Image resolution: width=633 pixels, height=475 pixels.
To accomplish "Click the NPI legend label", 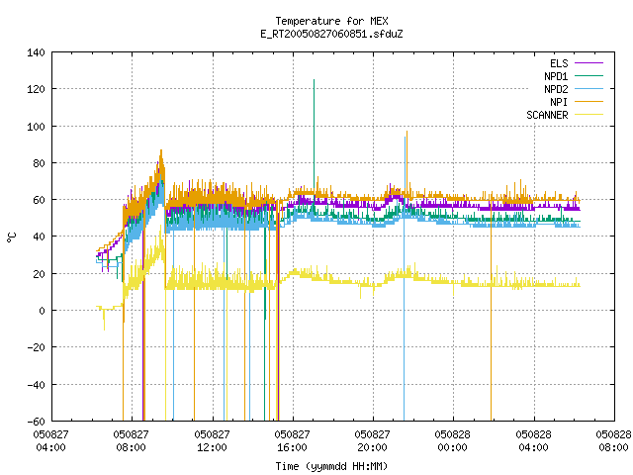I will (x=559, y=102).
